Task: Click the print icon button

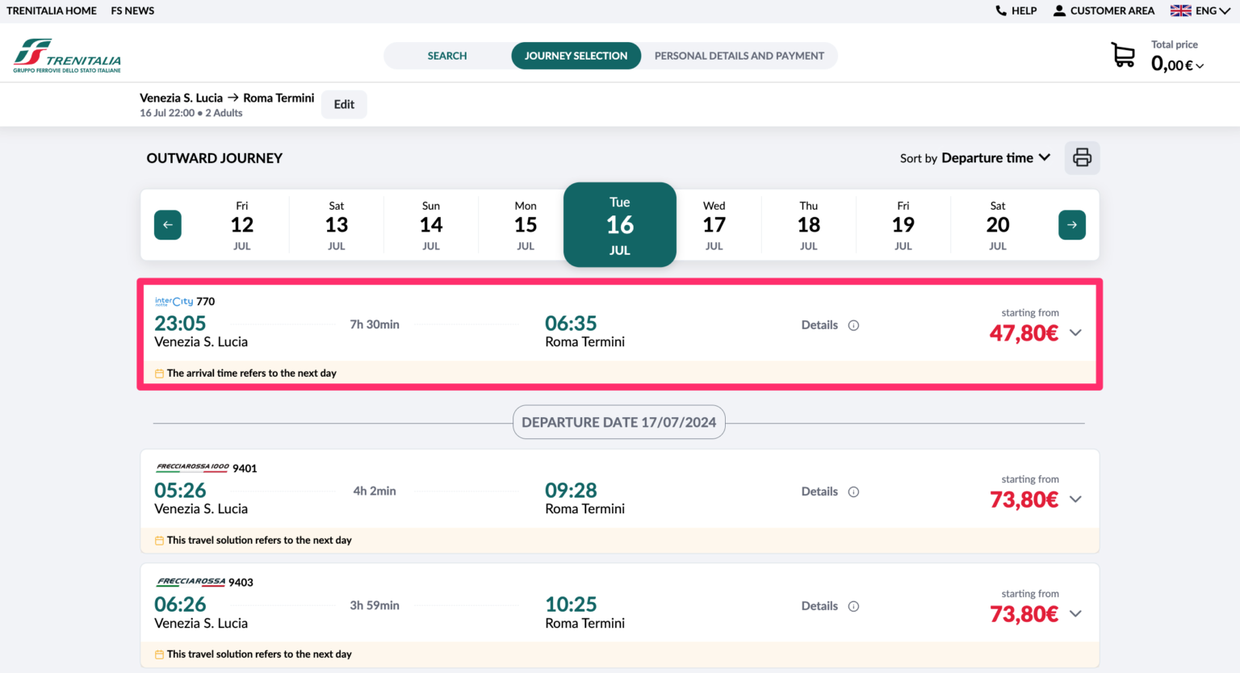Action: tap(1082, 157)
